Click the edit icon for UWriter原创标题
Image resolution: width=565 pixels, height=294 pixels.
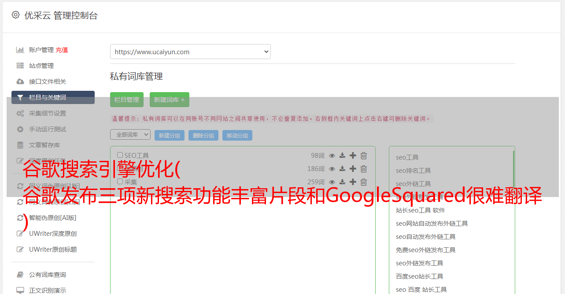pyautogui.click(x=20, y=249)
